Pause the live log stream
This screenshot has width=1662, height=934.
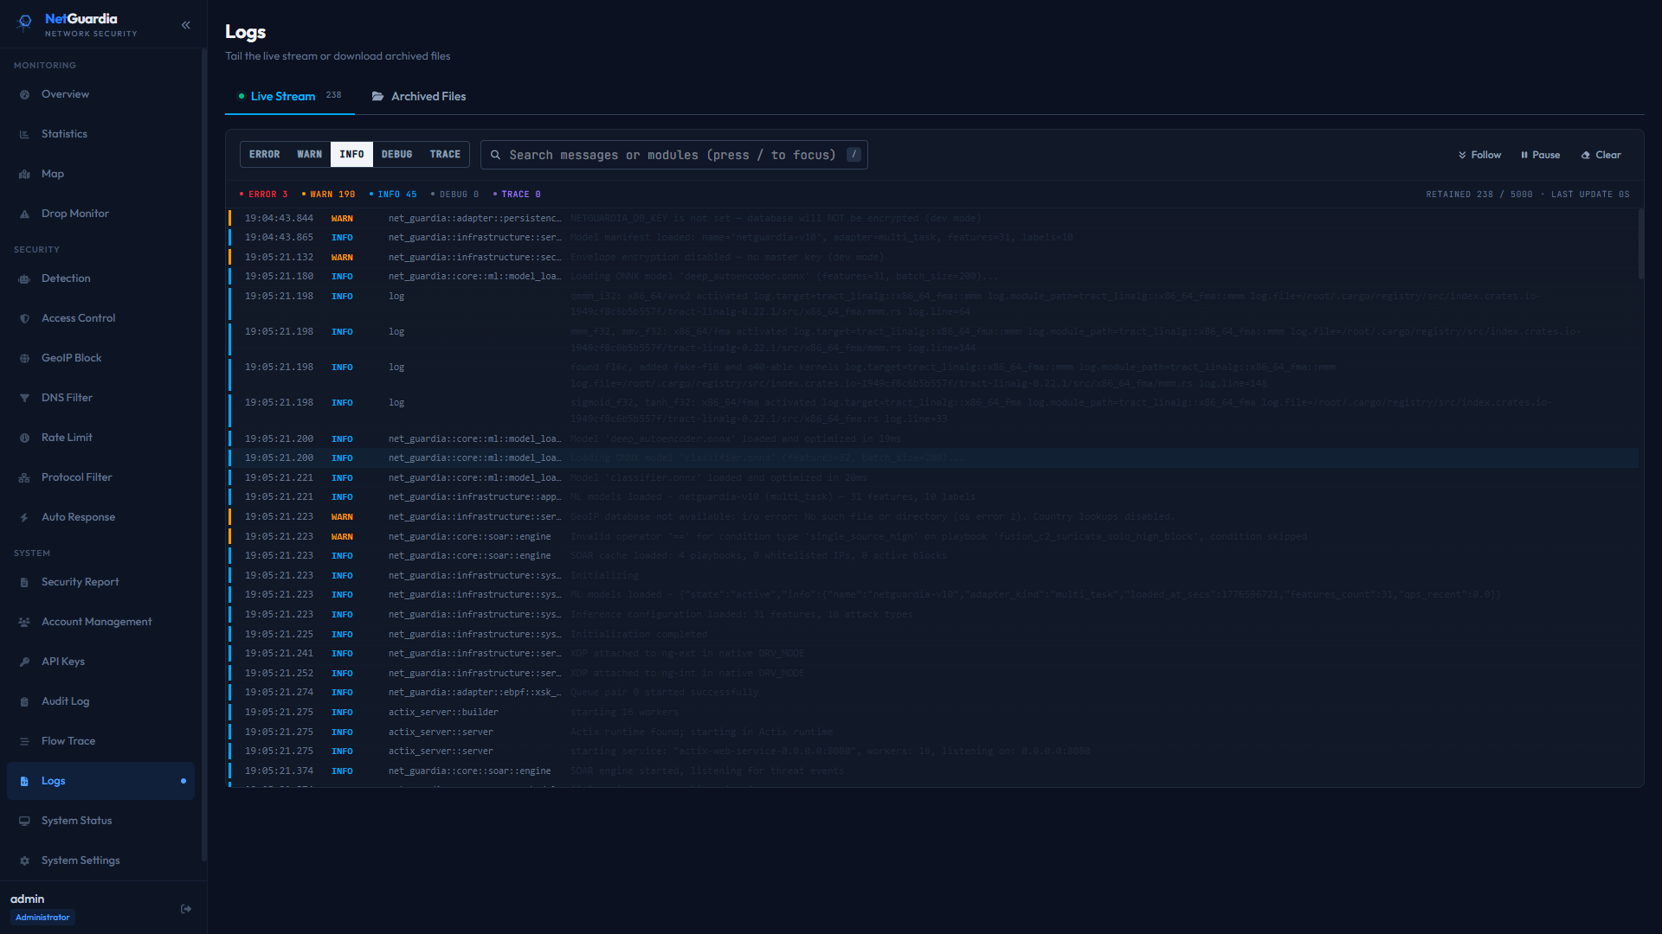(x=1540, y=155)
